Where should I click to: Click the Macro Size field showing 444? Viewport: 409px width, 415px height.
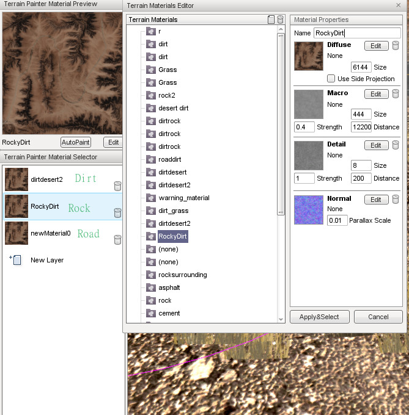[361, 114]
